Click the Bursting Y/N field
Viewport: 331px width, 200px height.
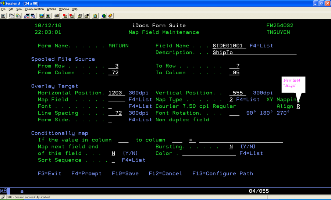pyautogui.click(x=231, y=147)
